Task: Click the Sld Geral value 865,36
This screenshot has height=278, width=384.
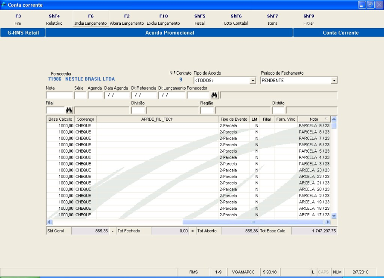Action: 90,231
